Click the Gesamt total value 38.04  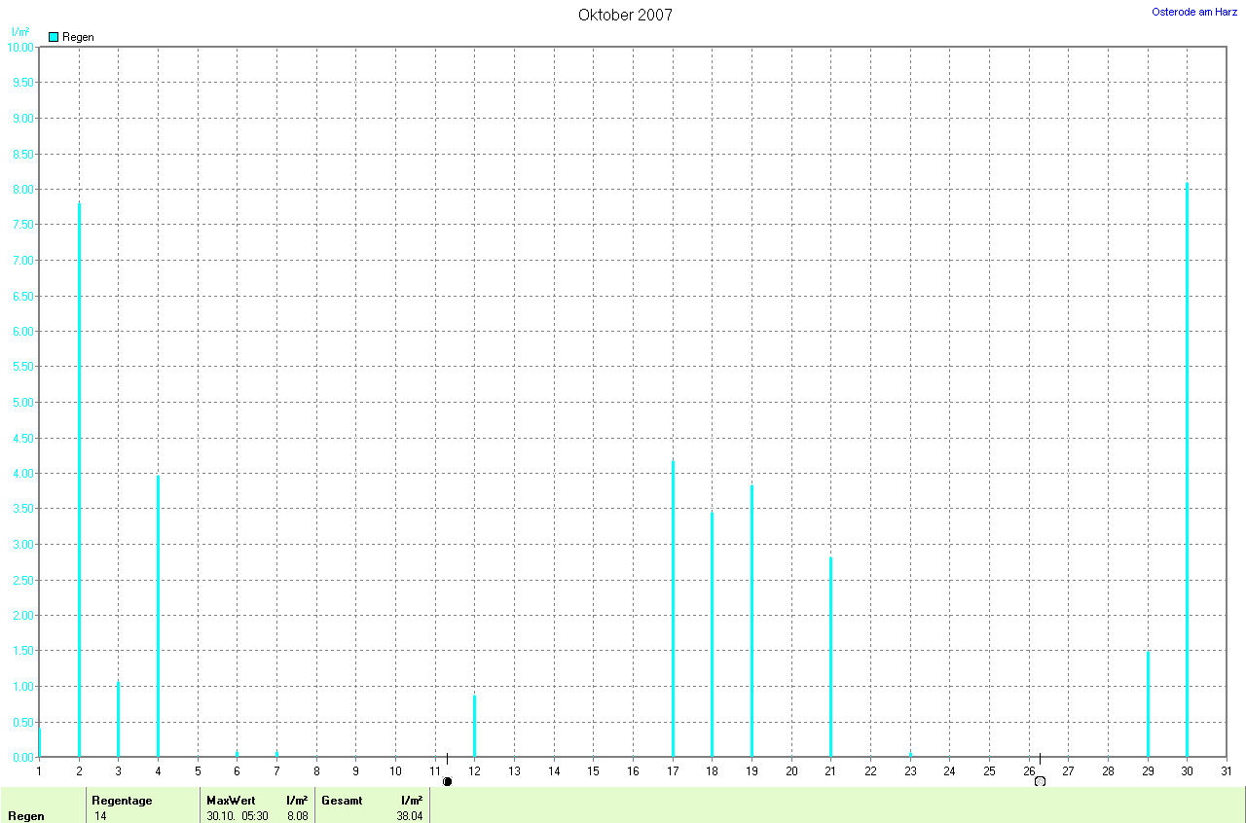[410, 816]
